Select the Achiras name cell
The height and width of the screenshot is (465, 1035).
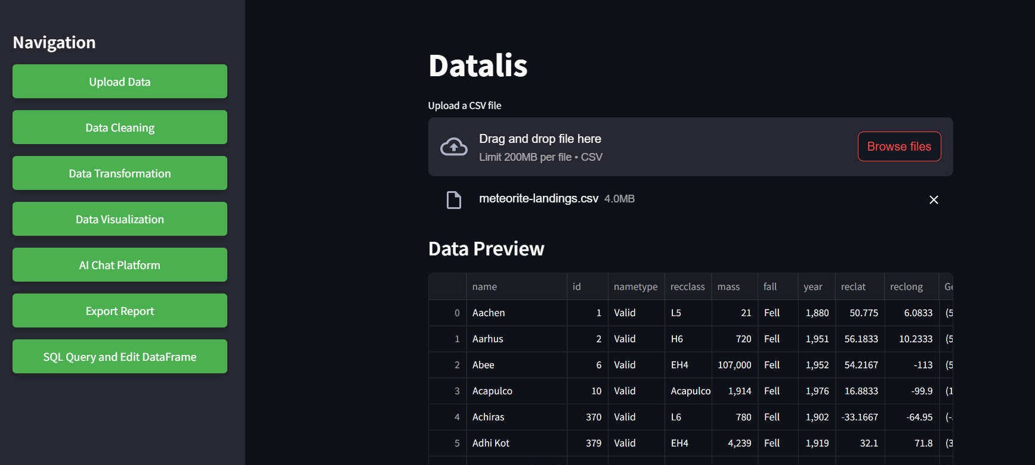point(517,417)
